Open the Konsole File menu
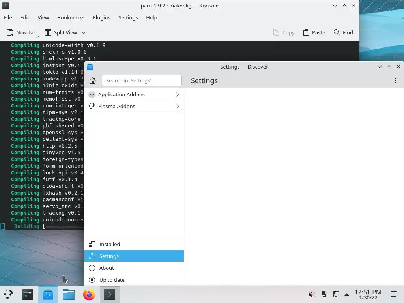The height and width of the screenshot is (303, 404). point(8,17)
